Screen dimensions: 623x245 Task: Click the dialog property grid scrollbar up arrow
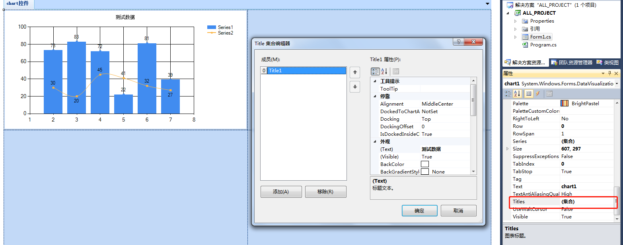coord(473,81)
